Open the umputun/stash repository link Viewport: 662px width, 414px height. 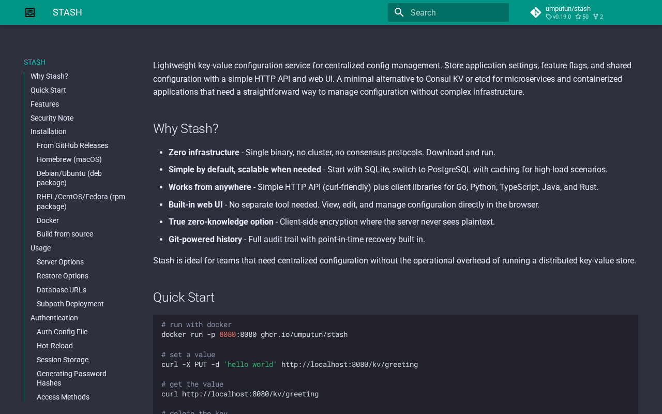(x=568, y=8)
